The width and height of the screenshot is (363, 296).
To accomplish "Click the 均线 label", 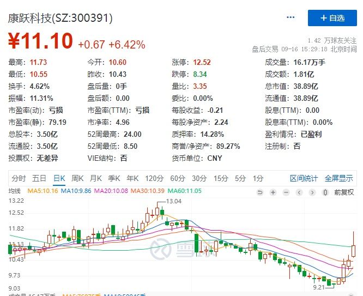I will [15, 191].
